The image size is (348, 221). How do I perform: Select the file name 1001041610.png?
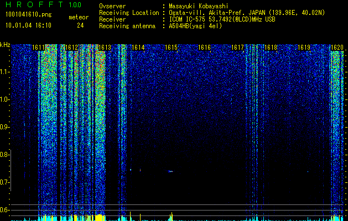[29, 15]
